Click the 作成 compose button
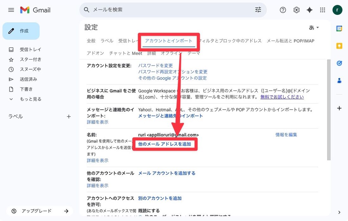The image size is (348, 221). click(21, 31)
